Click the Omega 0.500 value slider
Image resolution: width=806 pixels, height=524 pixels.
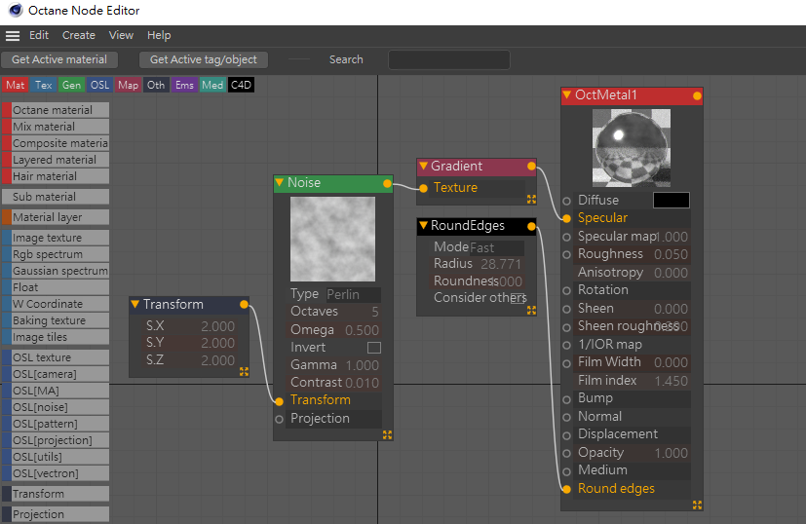pyautogui.click(x=334, y=330)
